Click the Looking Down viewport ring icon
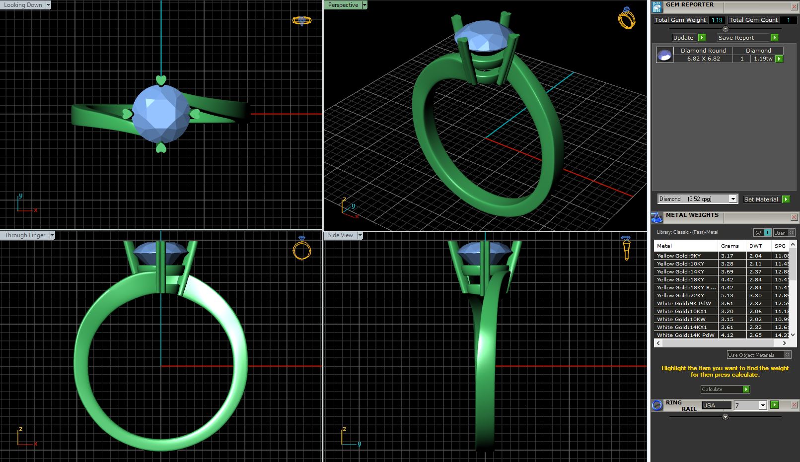This screenshot has width=800, height=462. tap(301, 20)
